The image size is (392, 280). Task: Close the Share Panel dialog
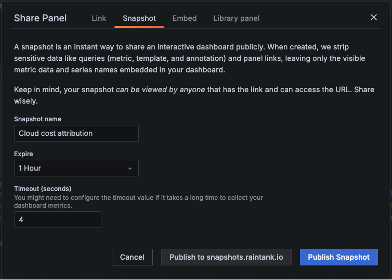[373, 17]
